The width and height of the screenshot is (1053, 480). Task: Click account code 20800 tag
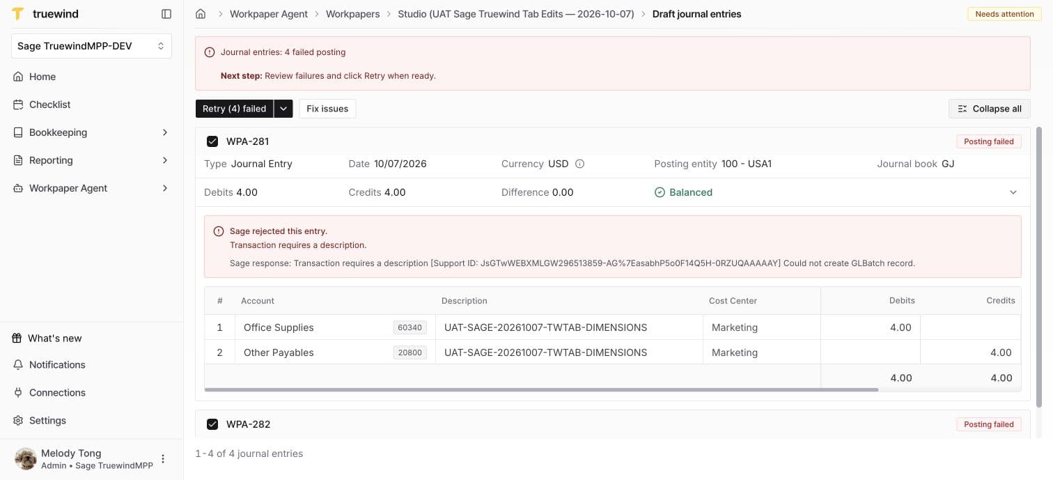coord(409,353)
